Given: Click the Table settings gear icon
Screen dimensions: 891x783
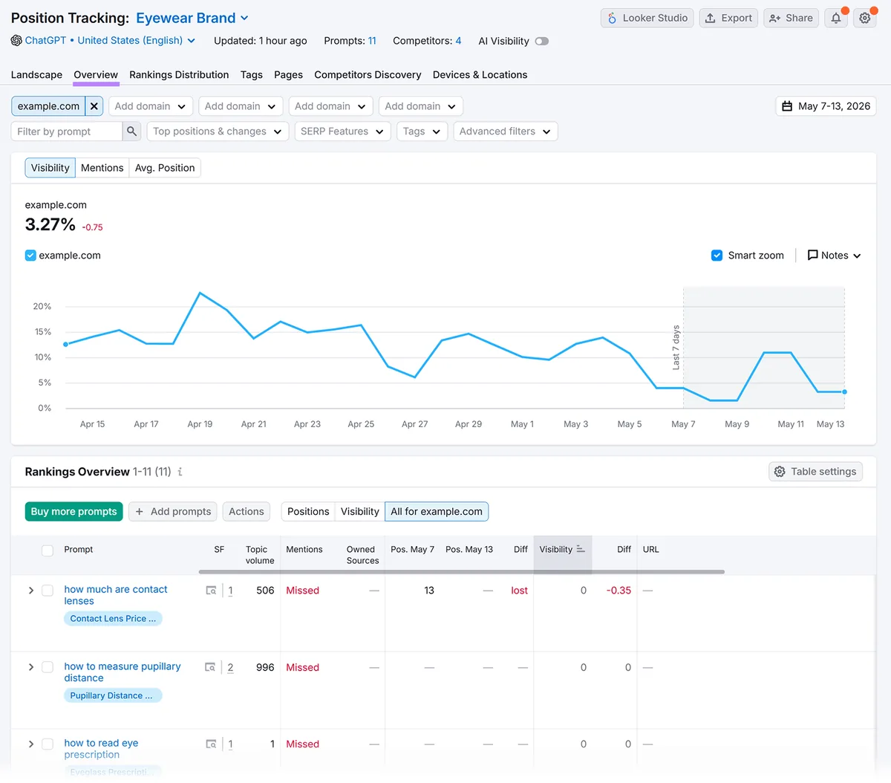Looking at the screenshot, I should tap(780, 472).
